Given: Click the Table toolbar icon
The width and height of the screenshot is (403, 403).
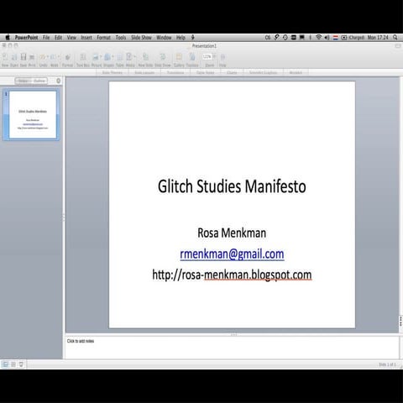Looking at the screenshot, I should click(x=120, y=57).
